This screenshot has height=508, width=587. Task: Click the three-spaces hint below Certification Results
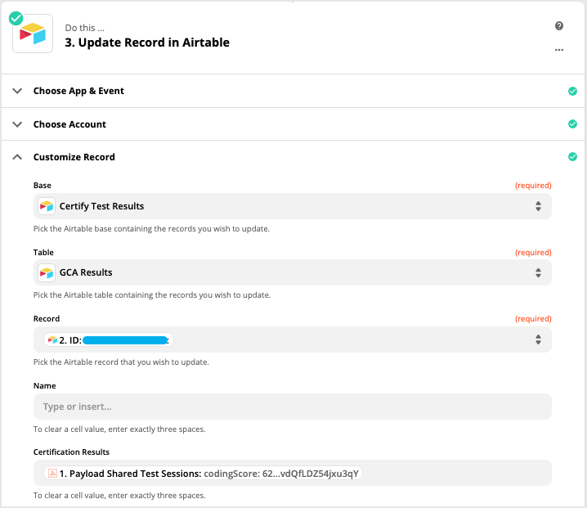(119, 496)
